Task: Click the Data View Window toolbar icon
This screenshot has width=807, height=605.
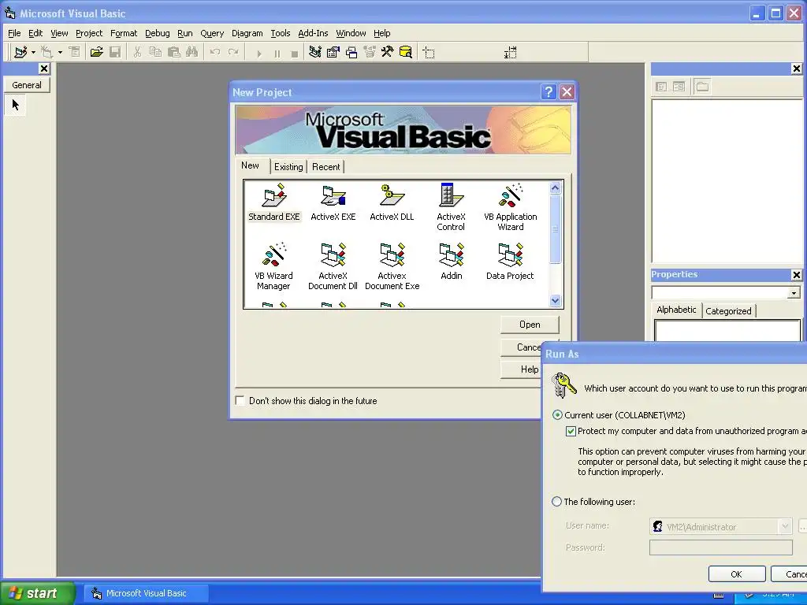Action: tap(406, 53)
